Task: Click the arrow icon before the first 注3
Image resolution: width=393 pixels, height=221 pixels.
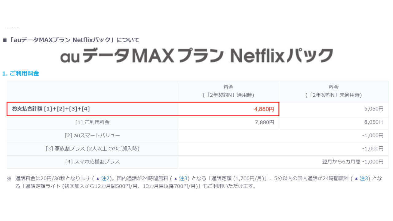Action: click(x=176, y=179)
